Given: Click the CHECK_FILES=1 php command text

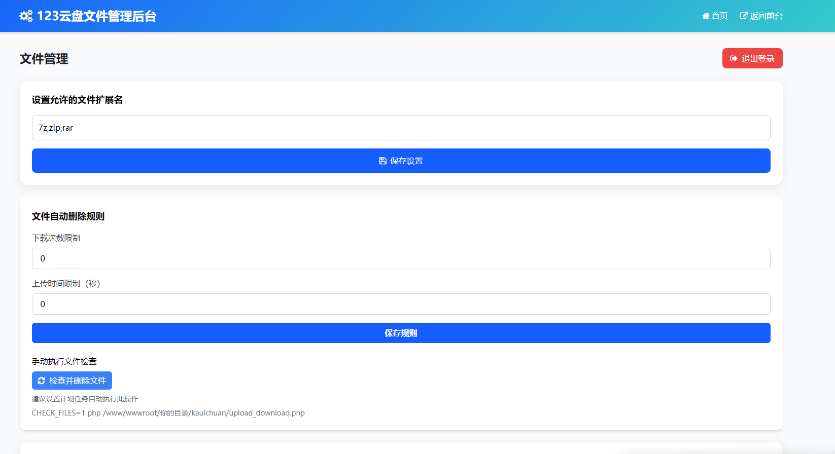Looking at the screenshot, I should click(x=168, y=413).
